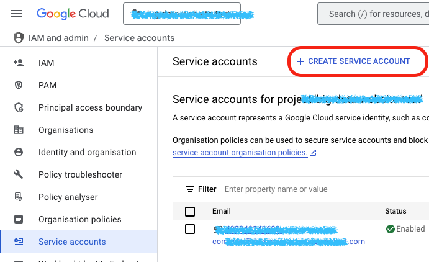Go to IAM and admin breadcrumb
The height and width of the screenshot is (262, 429).
[x=58, y=38]
